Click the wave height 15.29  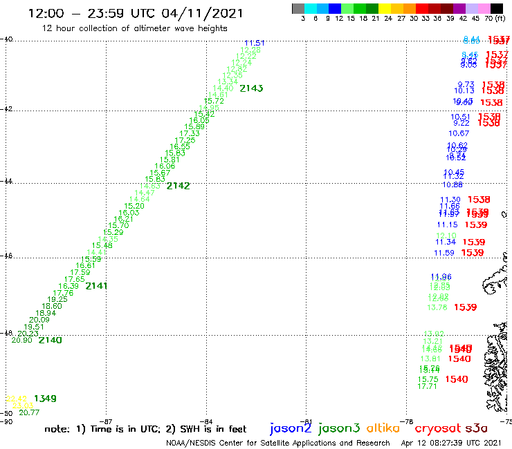click(113, 232)
